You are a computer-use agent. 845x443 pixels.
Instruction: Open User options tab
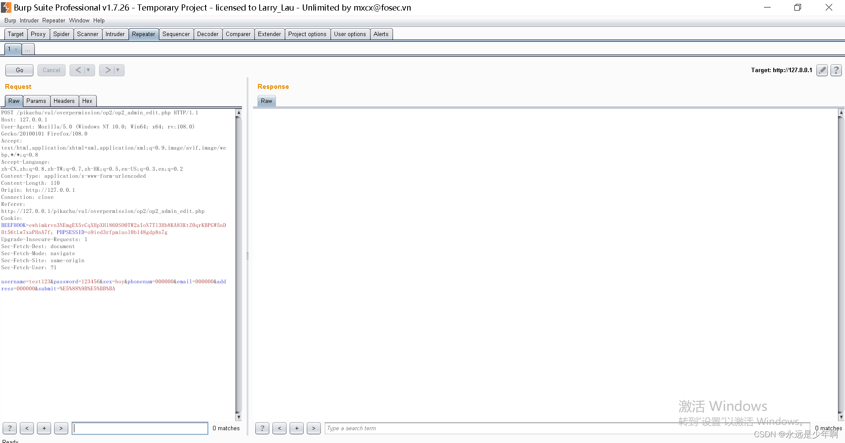[x=350, y=34]
